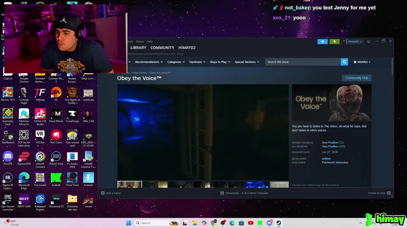The height and width of the screenshot is (228, 407).
Task: Open Downloads status in Steam footer
Action: 244,193
